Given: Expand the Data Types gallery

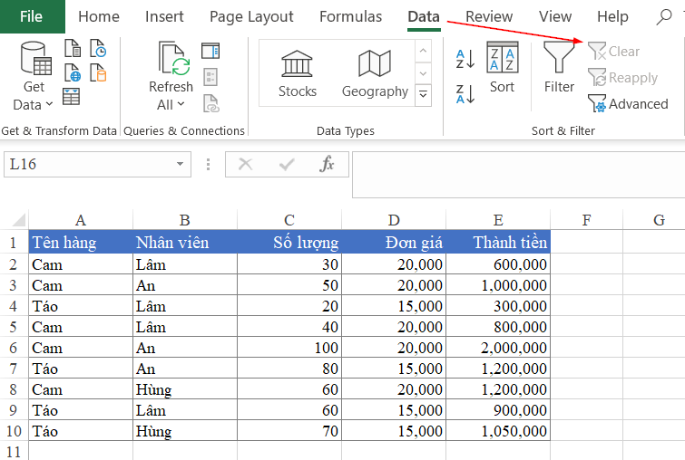Looking at the screenshot, I should coord(423,93).
